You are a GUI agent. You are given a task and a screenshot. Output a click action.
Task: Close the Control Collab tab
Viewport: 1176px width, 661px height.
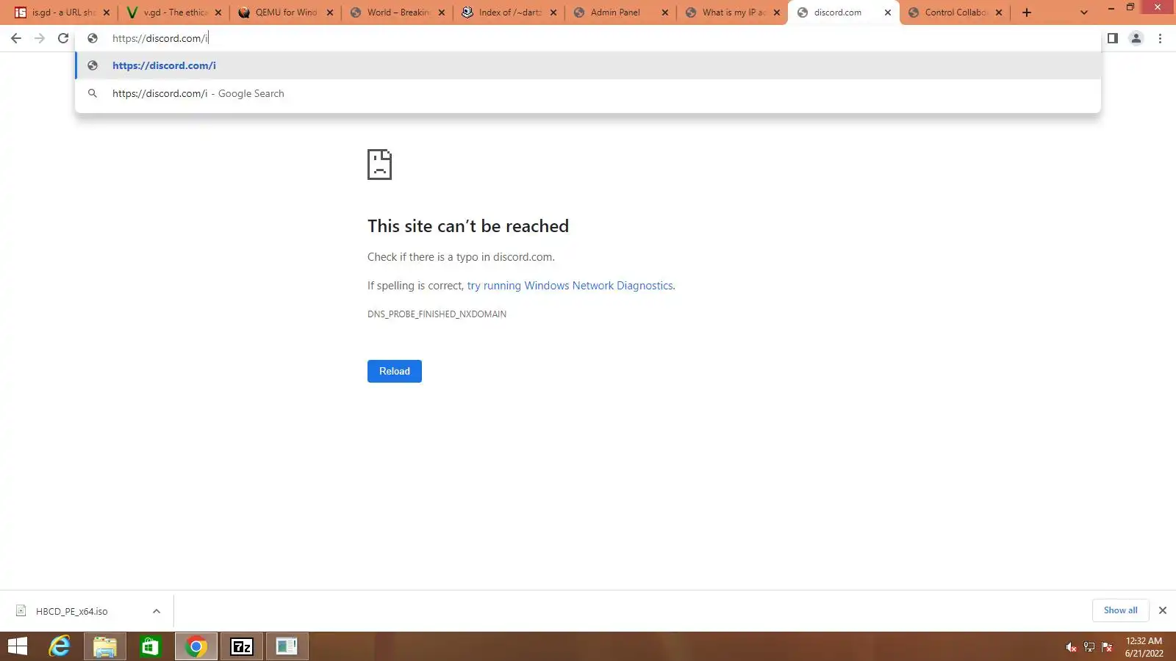point(999,12)
